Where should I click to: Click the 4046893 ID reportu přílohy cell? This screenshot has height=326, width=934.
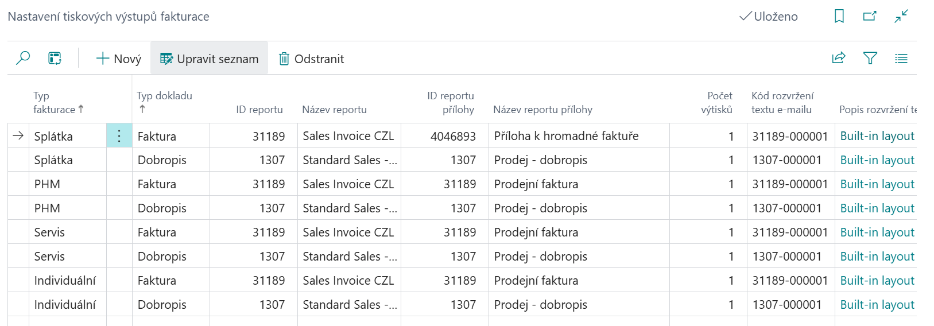tap(453, 136)
